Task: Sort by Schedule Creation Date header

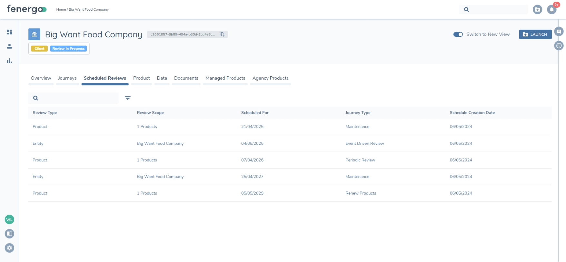Action: 472,112
